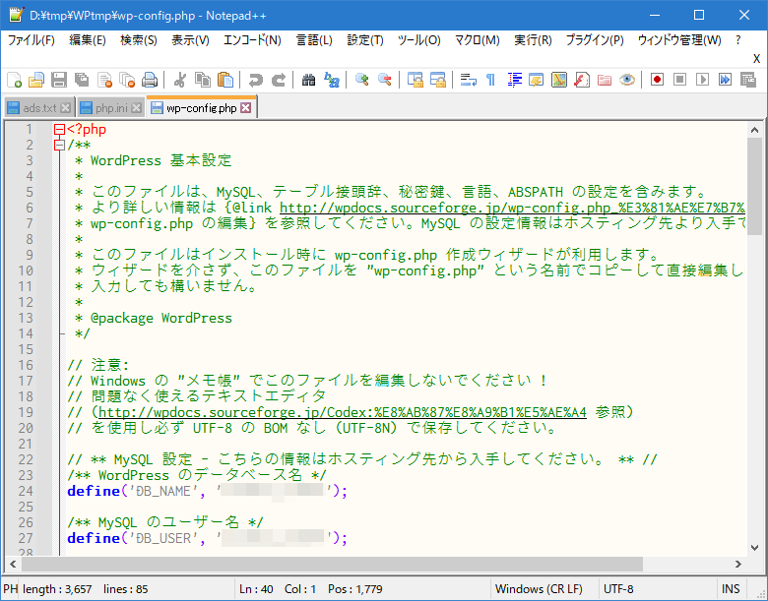Screen dimensions: 768x601
Task: Click the horizontal scrollbar right arrow
Action: (x=738, y=565)
